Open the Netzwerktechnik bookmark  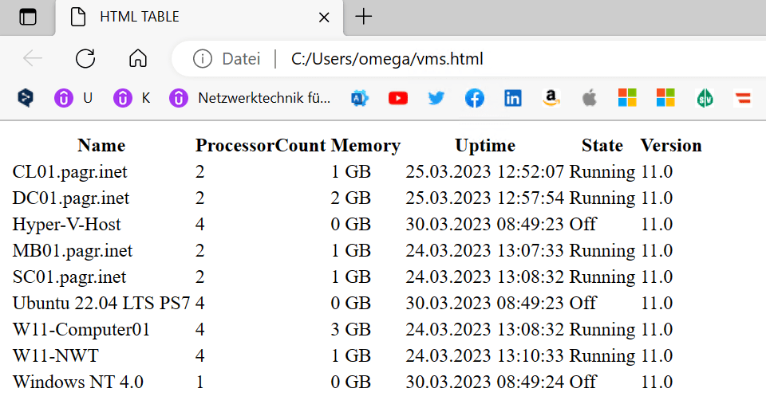coord(251,98)
